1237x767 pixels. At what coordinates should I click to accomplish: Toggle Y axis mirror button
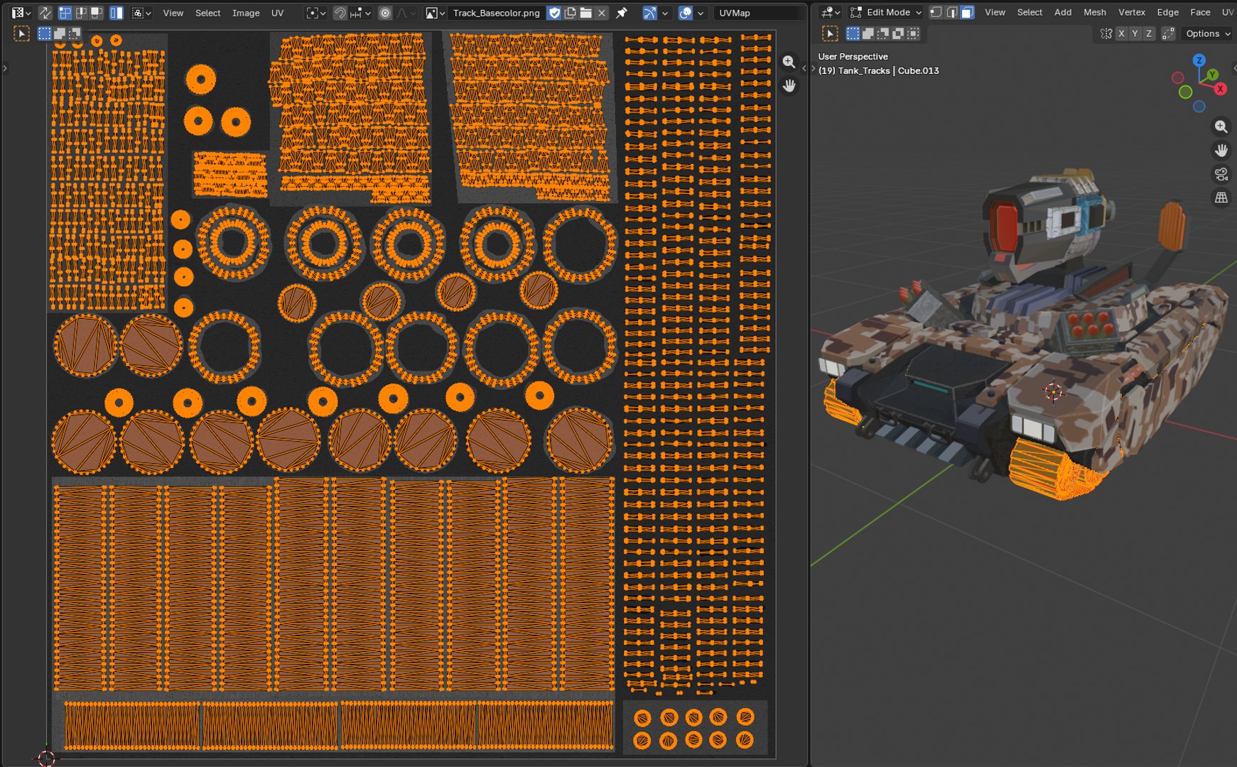pos(1135,33)
